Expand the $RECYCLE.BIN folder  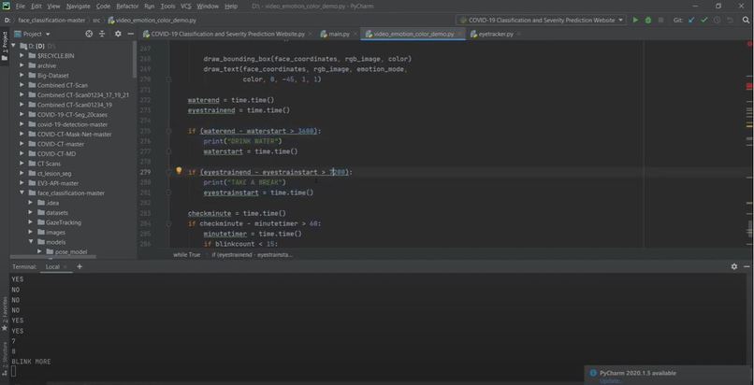pos(22,56)
